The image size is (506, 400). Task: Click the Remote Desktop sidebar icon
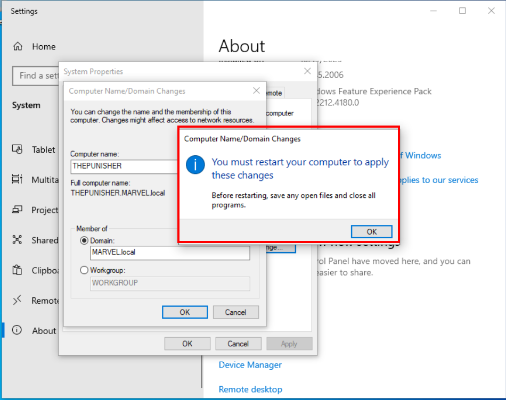coord(18,301)
